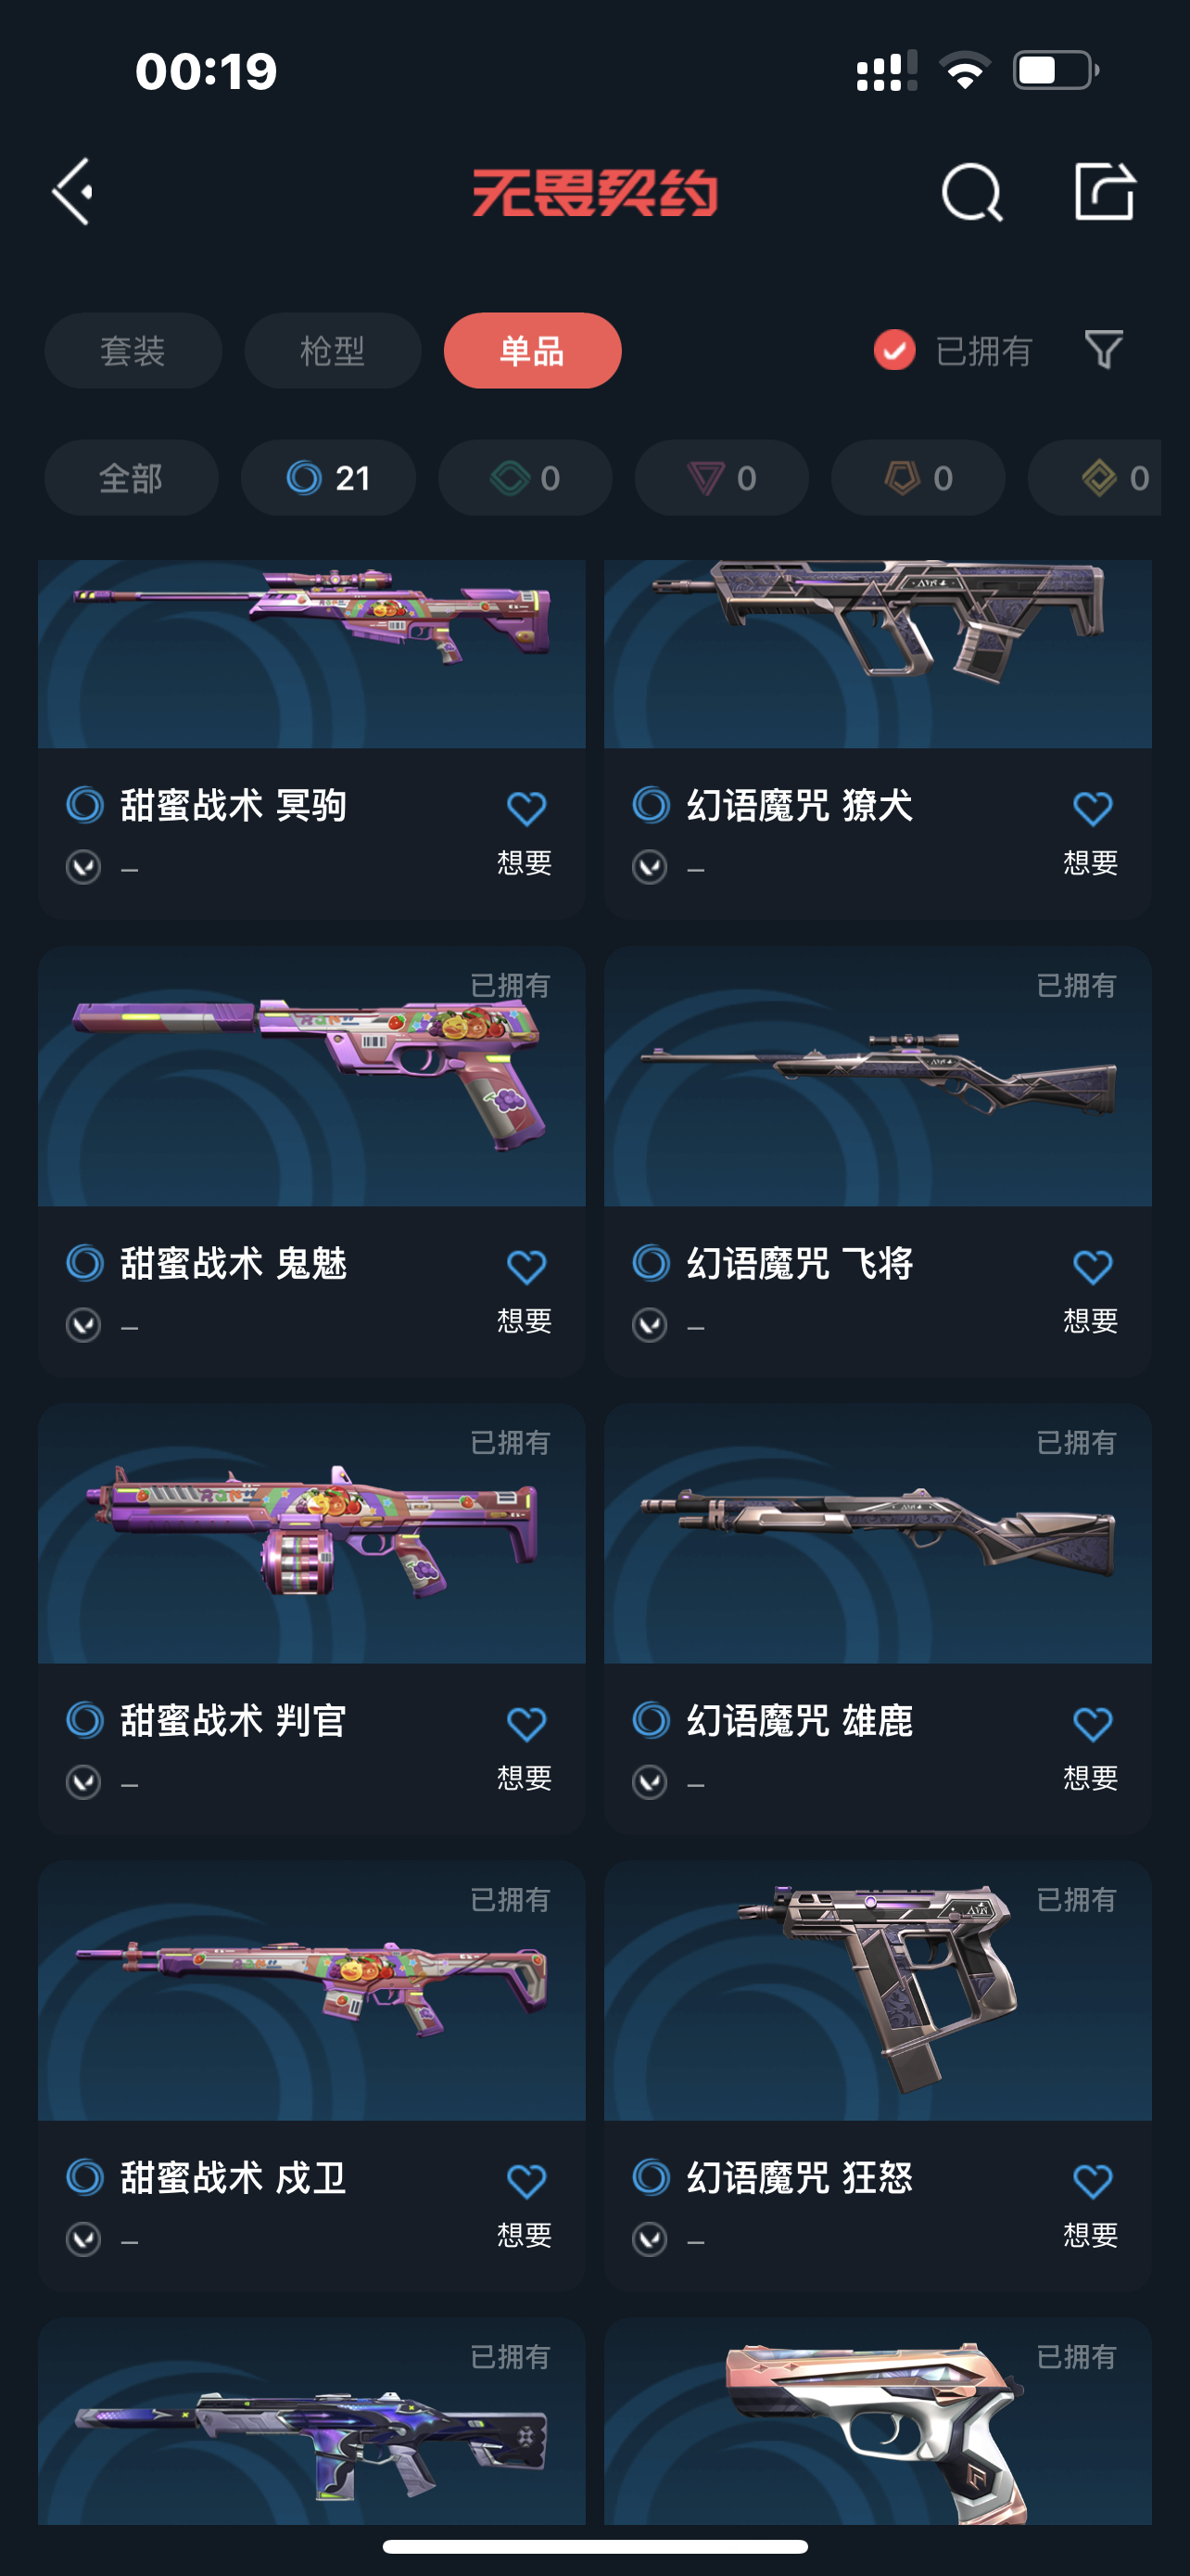Tap the back arrow icon
The height and width of the screenshot is (2576, 1190).
[73, 191]
